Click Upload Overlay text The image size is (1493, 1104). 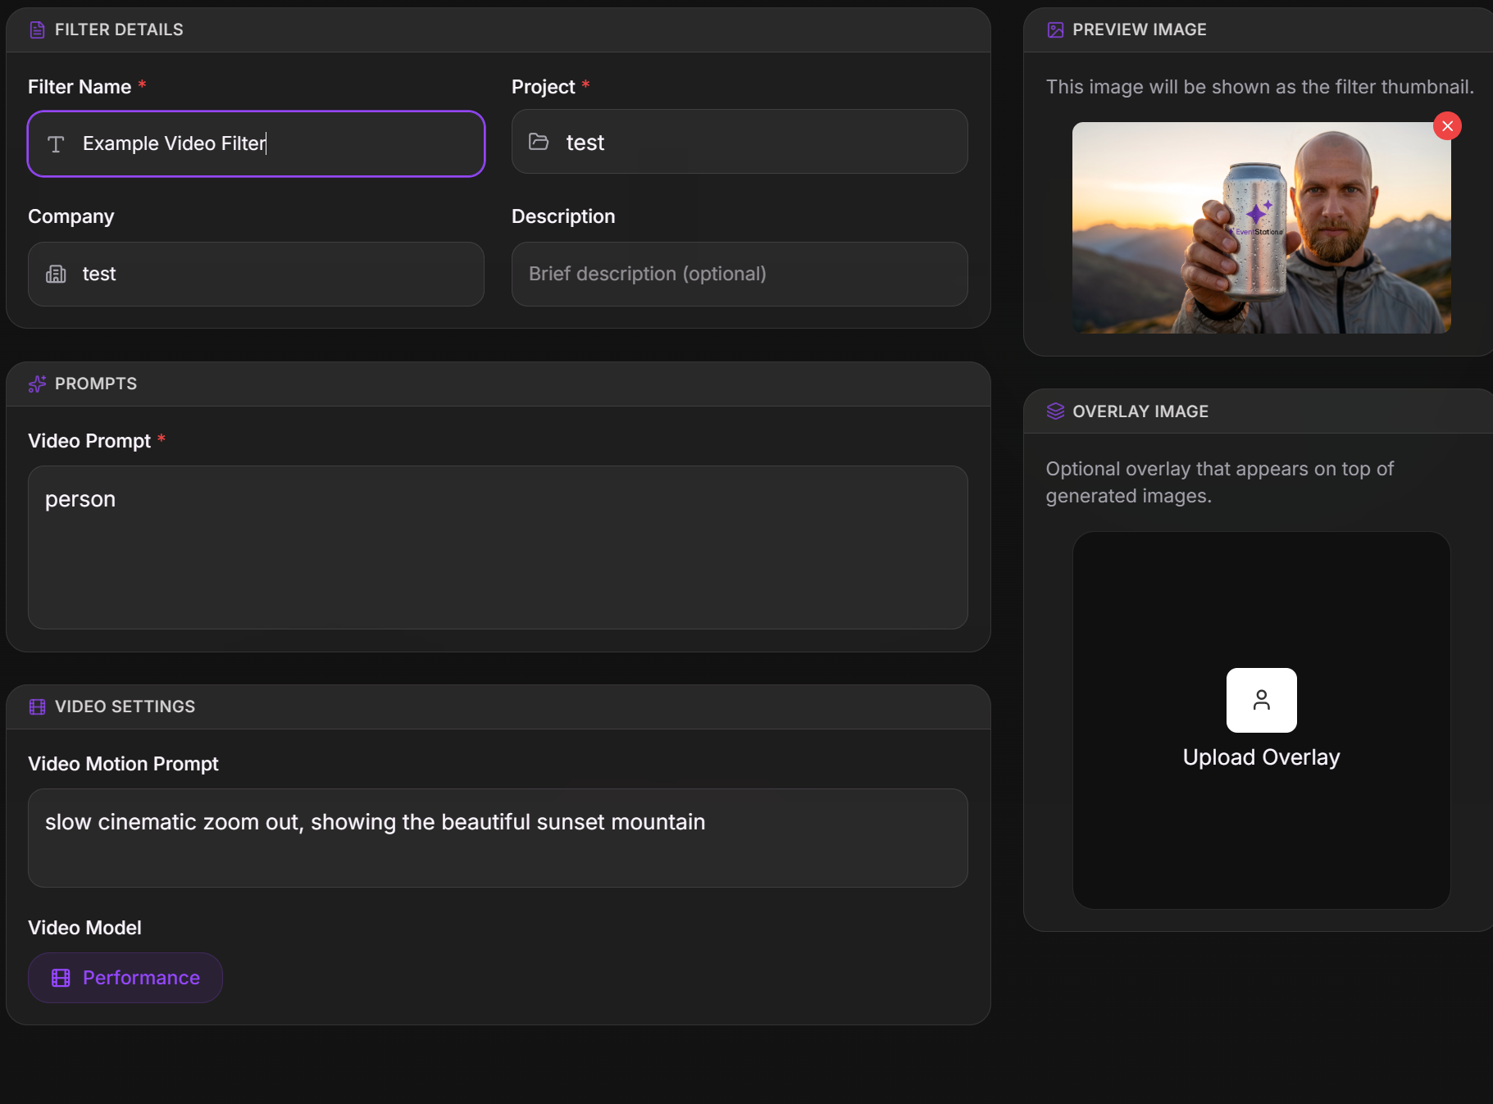pos(1261,757)
